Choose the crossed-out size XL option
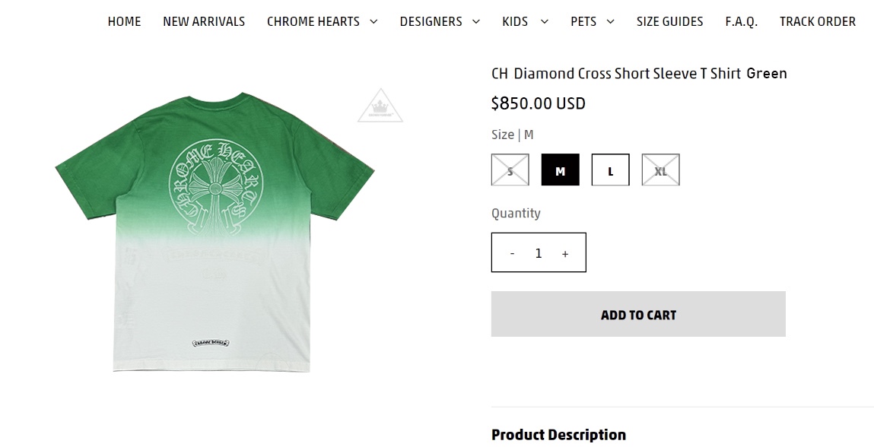This screenshot has height=447, width=874. coord(660,170)
